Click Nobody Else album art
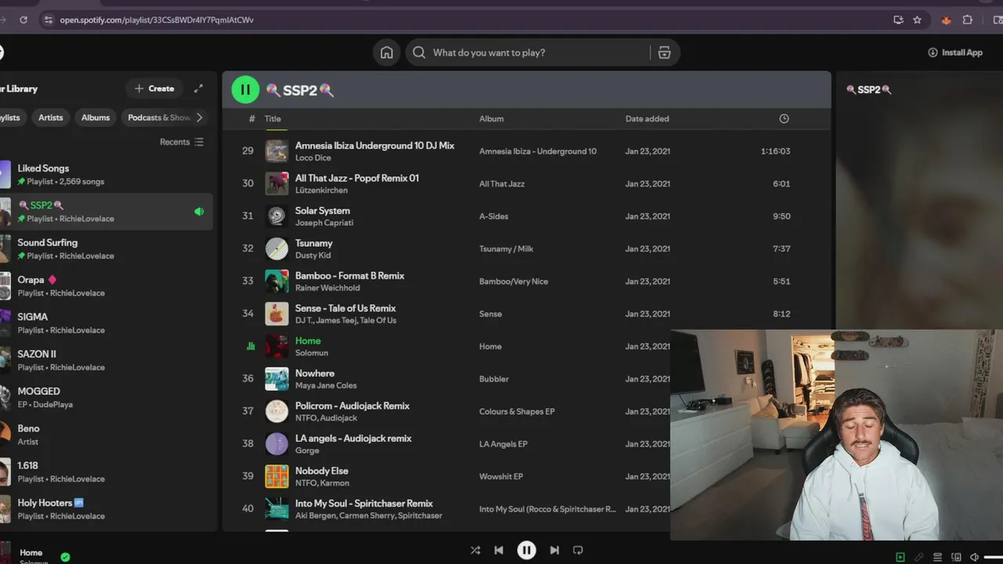The height and width of the screenshot is (564, 1003). click(277, 476)
